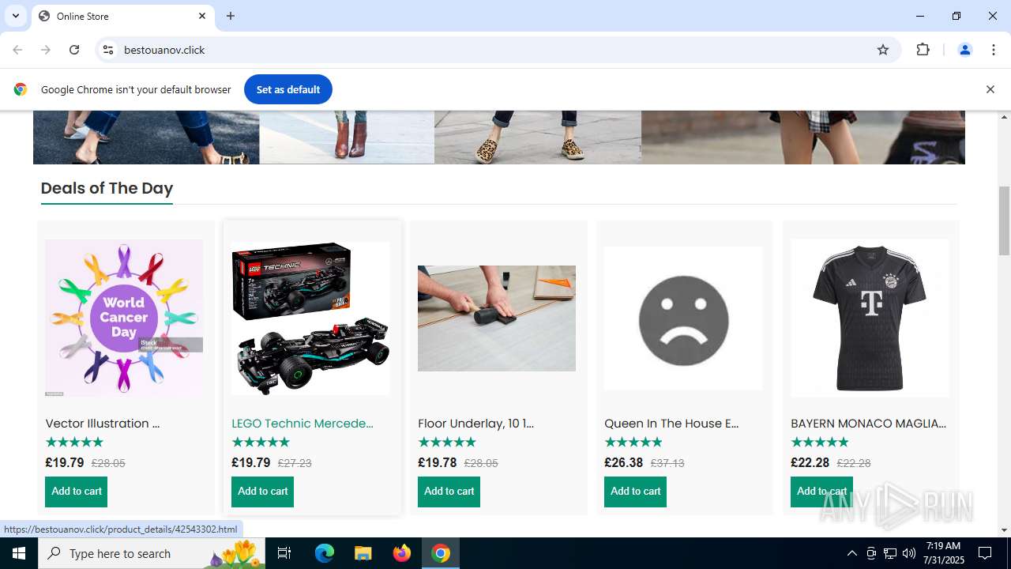Open the floor underlay product image
1011x569 pixels.
tap(497, 318)
